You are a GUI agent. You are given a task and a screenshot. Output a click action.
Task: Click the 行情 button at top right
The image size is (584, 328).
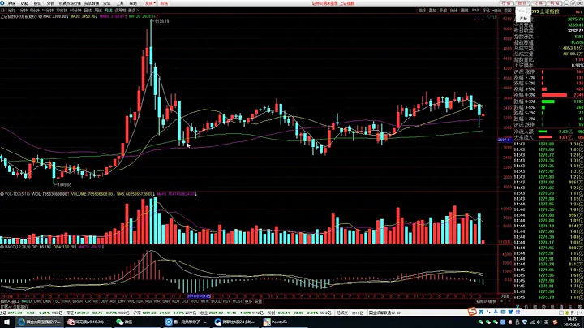(506, 3)
